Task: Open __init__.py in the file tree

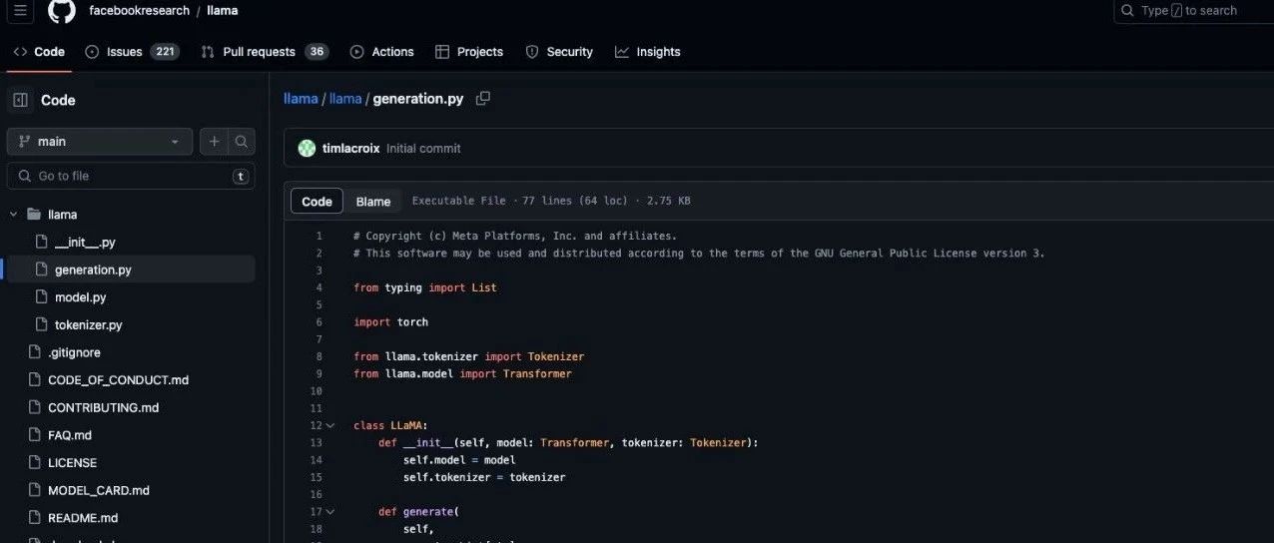Action: [x=85, y=243]
